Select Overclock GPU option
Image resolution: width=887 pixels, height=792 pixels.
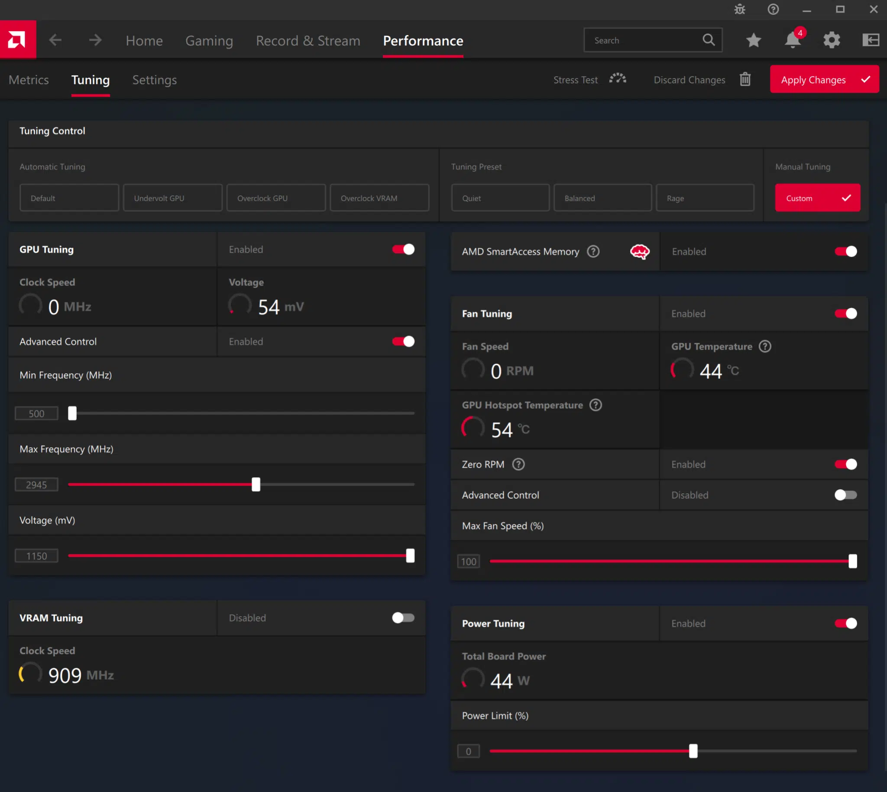tap(276, 198)
